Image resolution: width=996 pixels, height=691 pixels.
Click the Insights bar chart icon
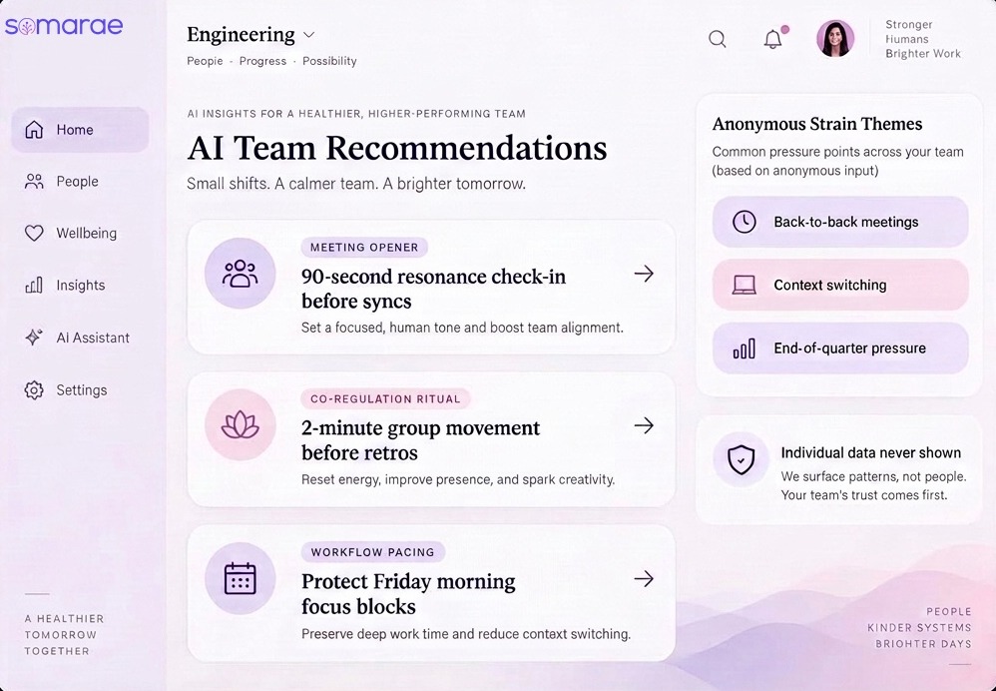click(34, 285)
